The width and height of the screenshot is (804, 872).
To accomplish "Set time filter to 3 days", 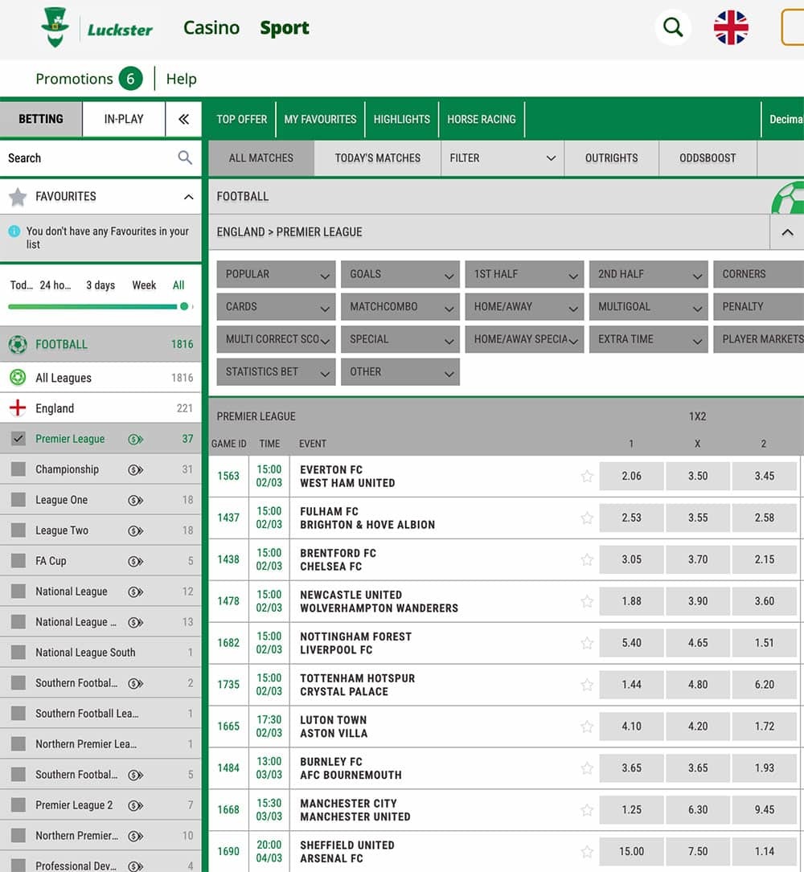I will 100,285.
